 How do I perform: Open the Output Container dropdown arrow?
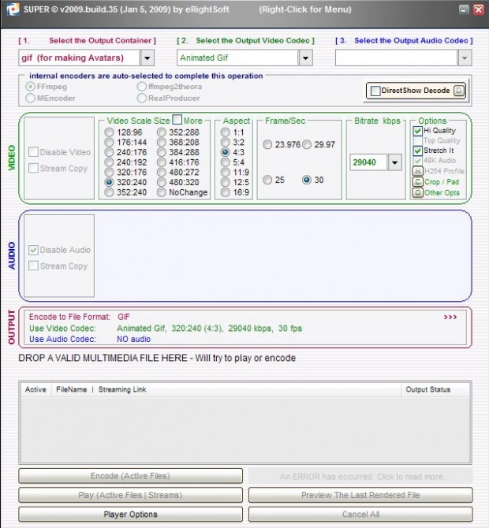tap(147, 58)
